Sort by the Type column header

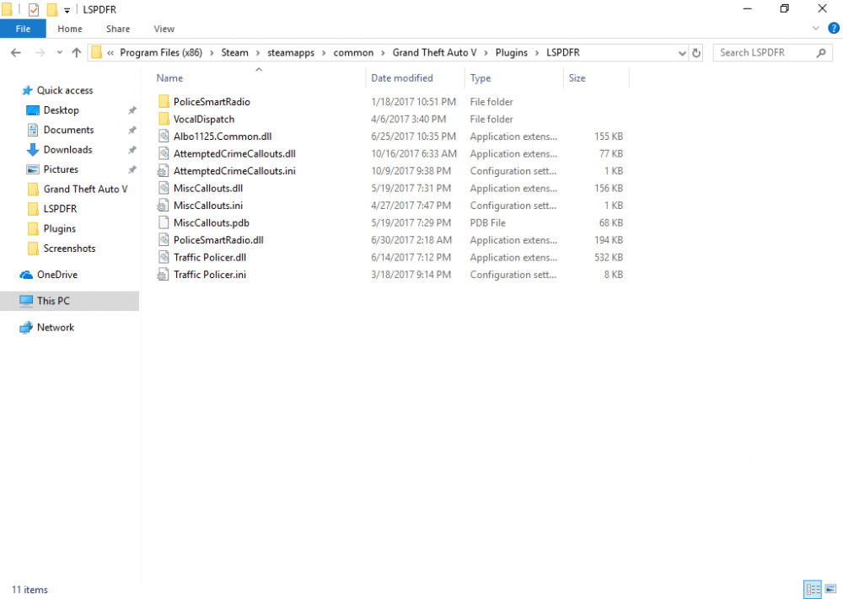pos(481,78)
